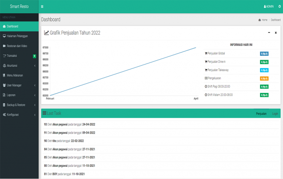The image size is (283, 179).
Task: Select task 90 by tito
Action: click(161, 141)
